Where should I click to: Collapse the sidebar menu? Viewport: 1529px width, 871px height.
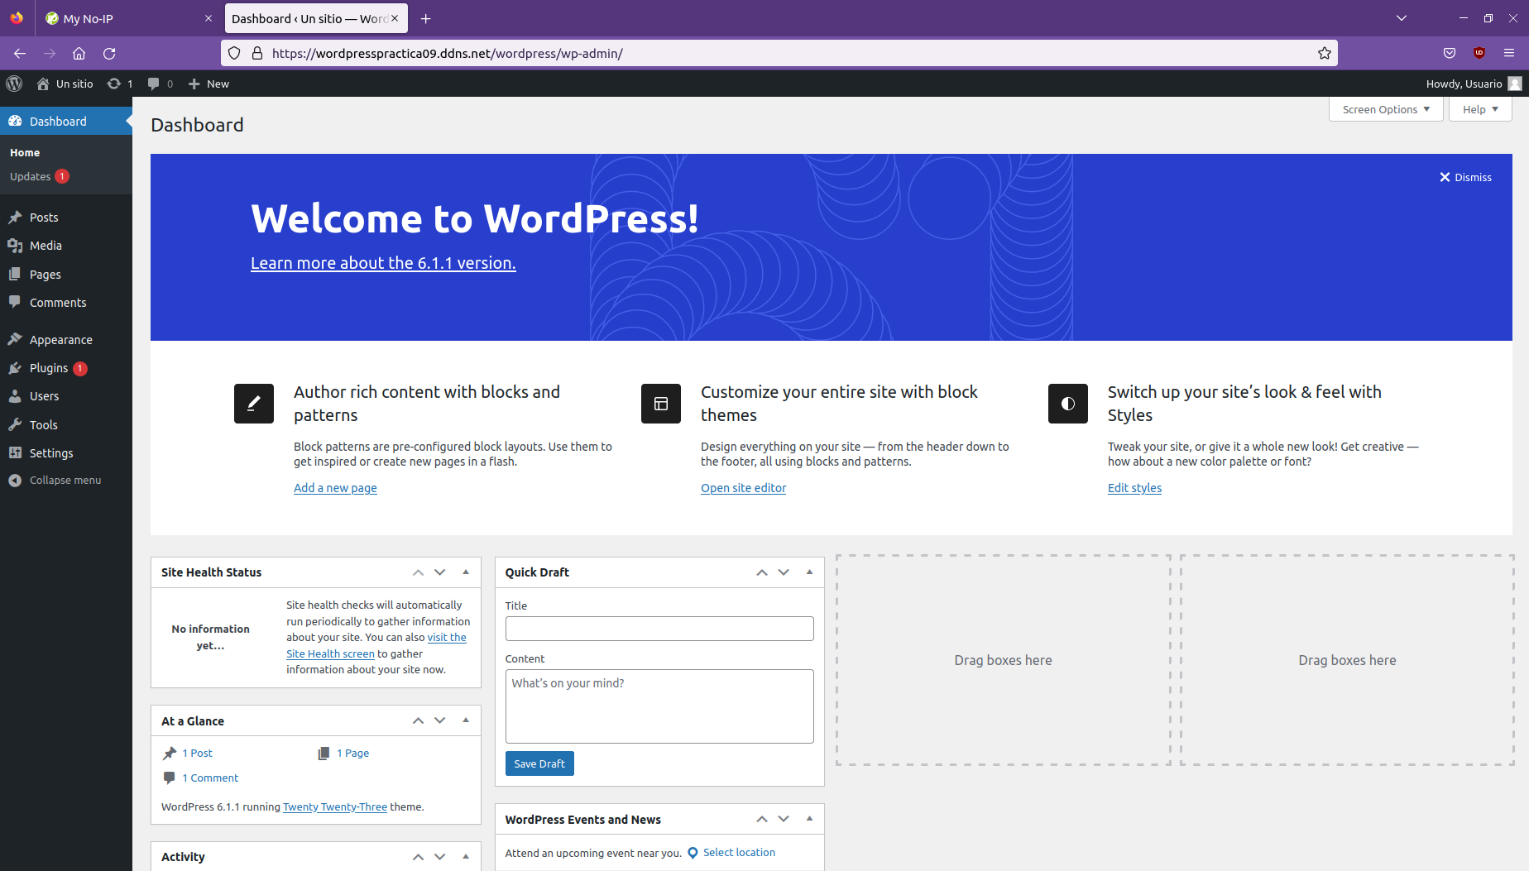pos(66,481)
